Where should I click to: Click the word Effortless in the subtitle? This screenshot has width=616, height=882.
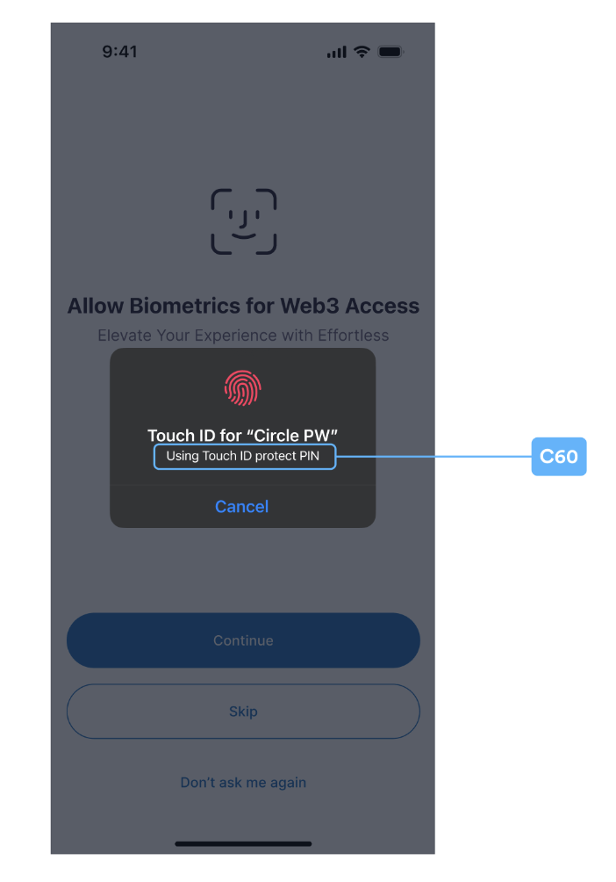tap(353, 336)
